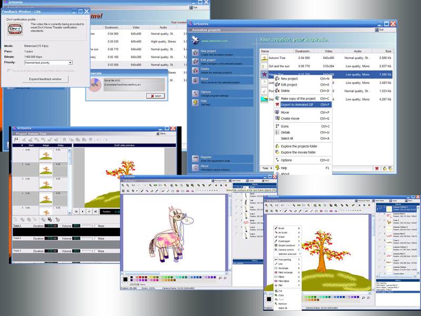
Task: Choose Explore the movies folder menu item
Action: point(303,152)
